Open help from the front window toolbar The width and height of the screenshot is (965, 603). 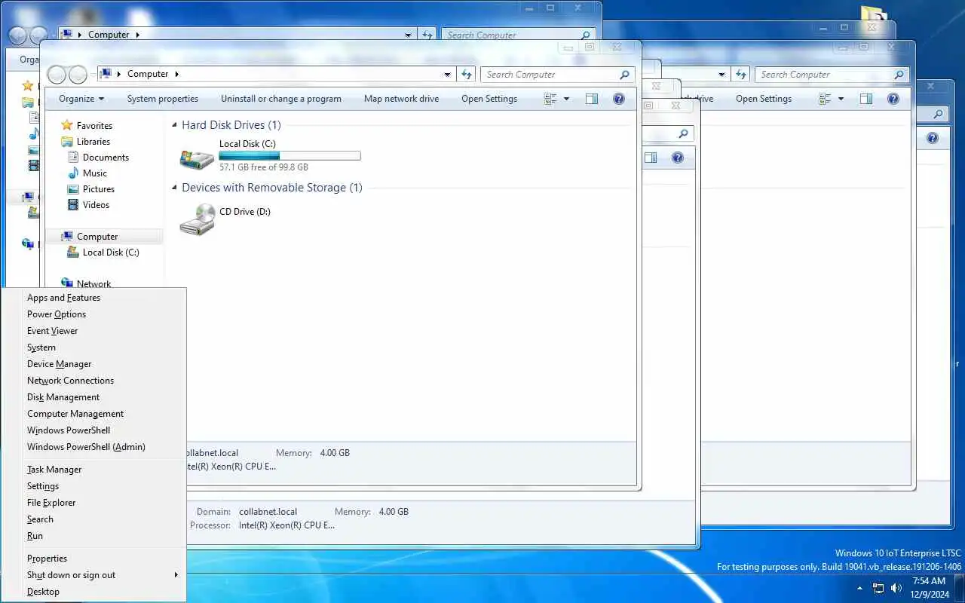point(619,99)
